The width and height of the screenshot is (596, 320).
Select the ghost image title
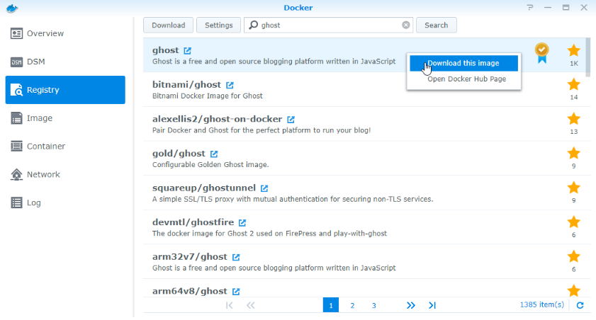pos(165,50)
